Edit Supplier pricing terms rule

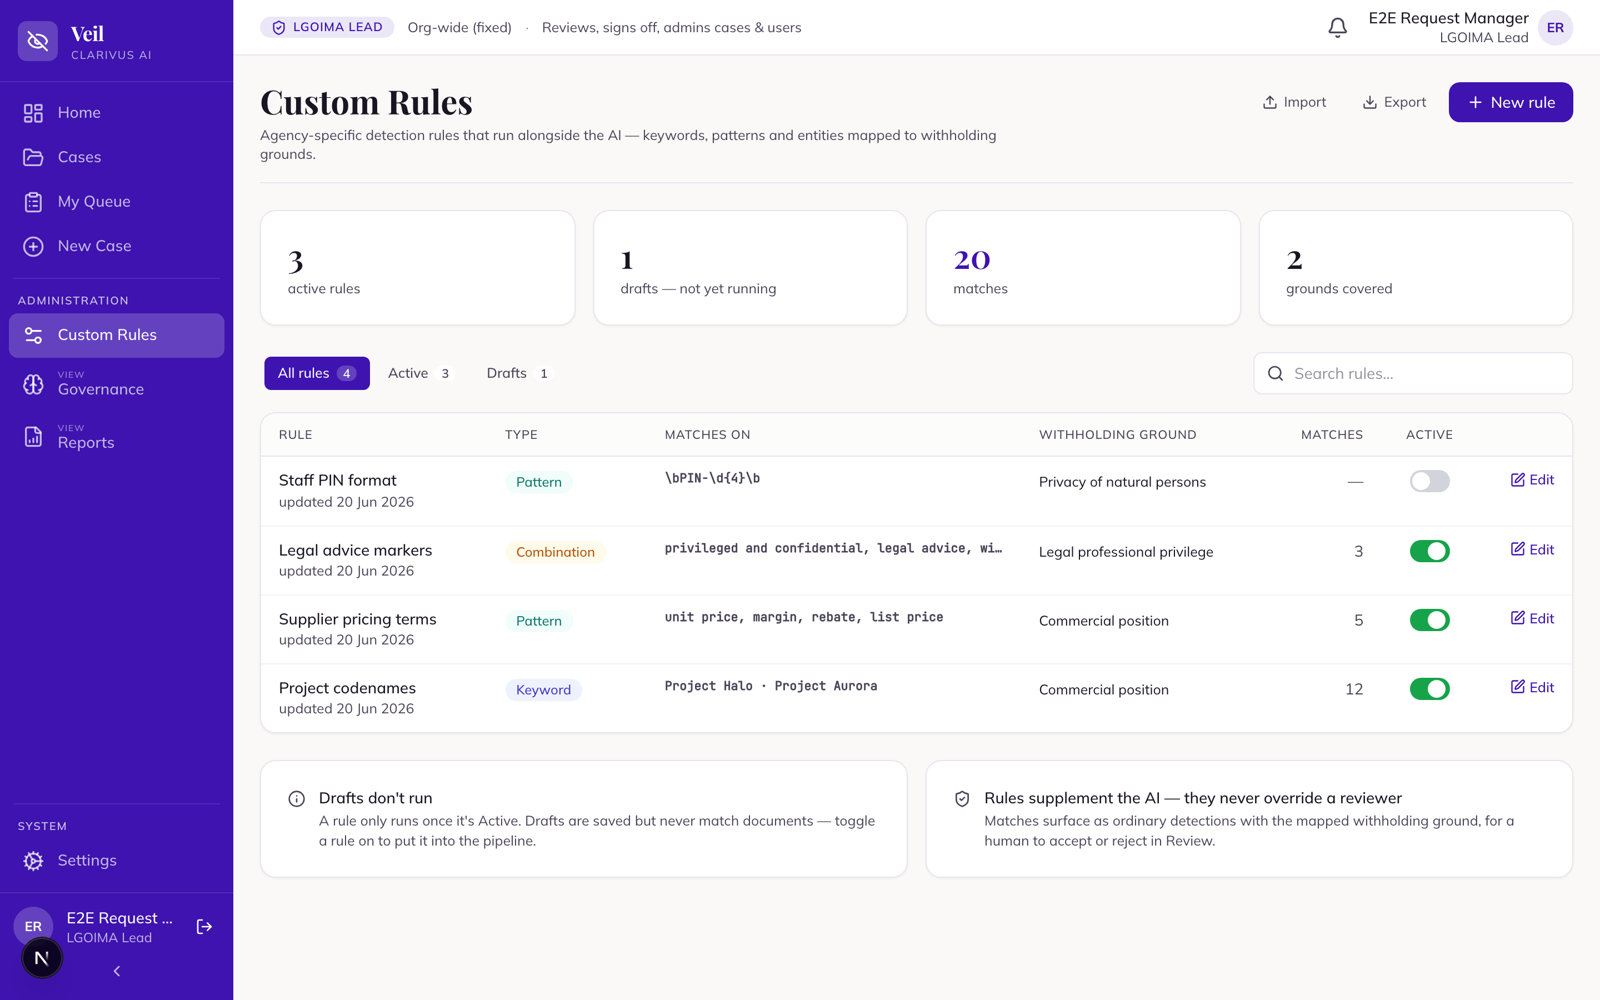[1532, 618]
